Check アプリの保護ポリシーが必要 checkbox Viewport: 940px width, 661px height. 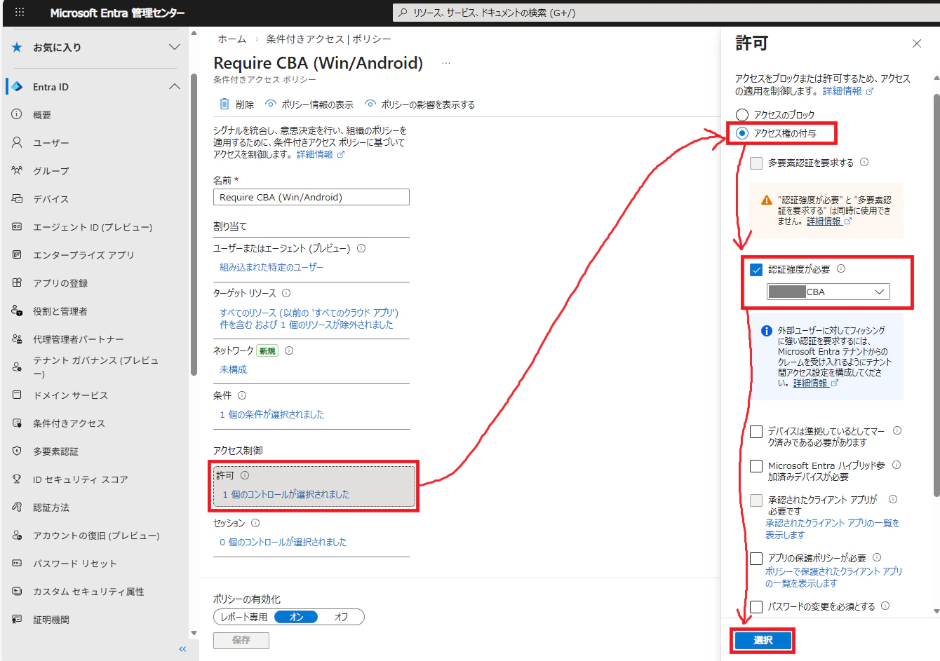tap(756, 559)
